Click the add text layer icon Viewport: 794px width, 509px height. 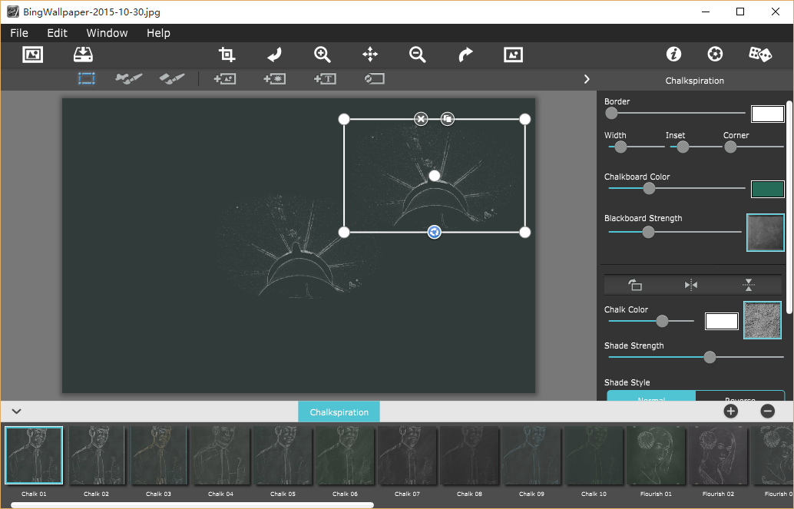(325, 79)
